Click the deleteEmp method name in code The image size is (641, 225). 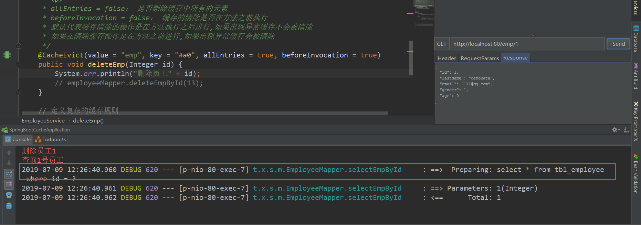[x=106, y=64]
